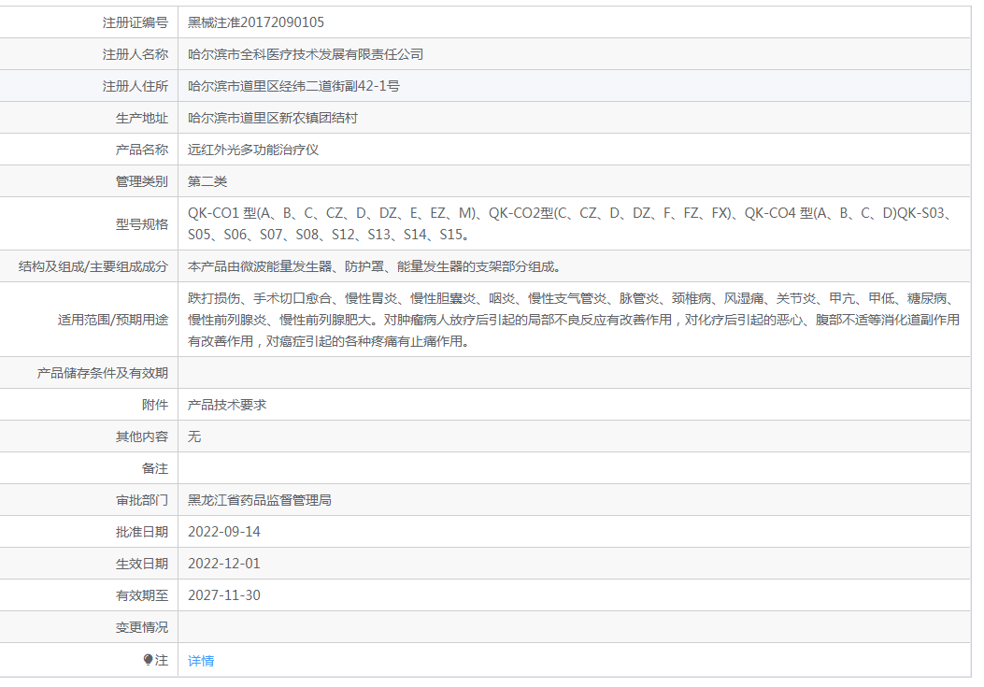Click the structure description 本产品由微波能量发生器
984x687 pixels.
(x=374, y=266)
